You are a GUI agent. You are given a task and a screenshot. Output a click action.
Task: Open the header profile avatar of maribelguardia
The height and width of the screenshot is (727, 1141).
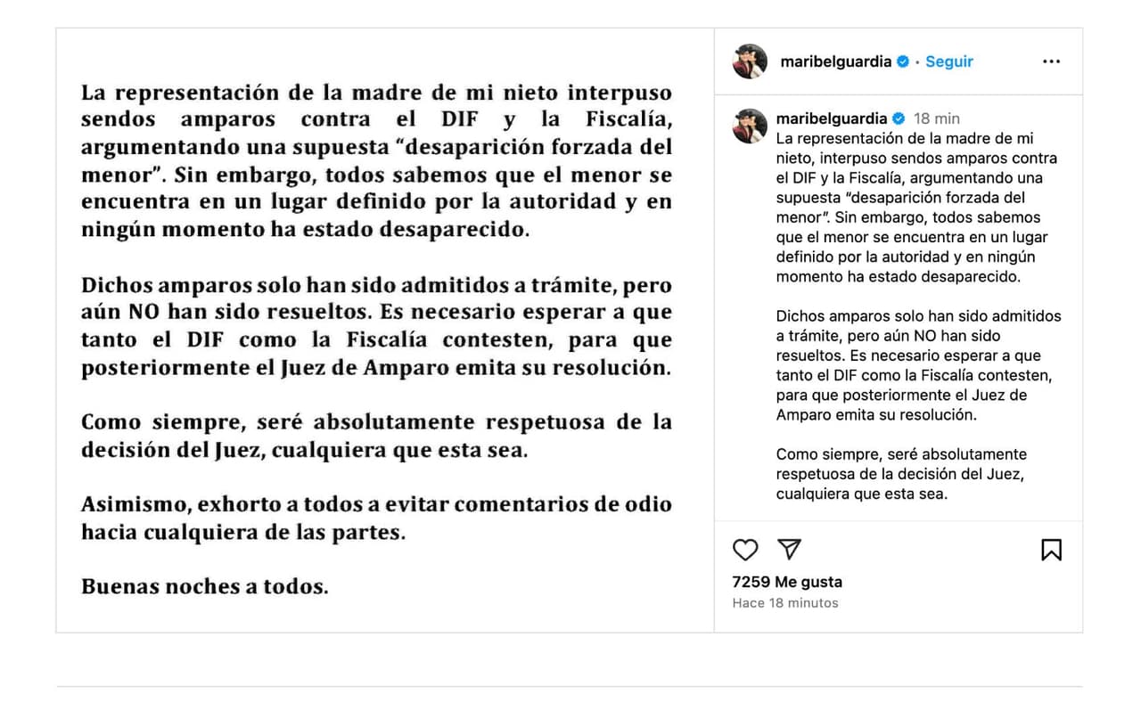coord(750,61)
